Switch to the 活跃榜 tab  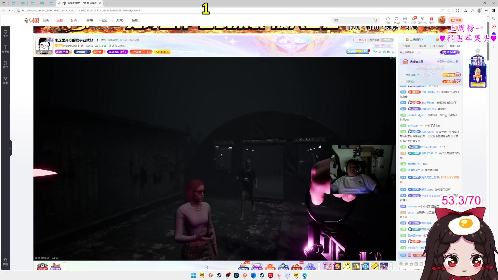click(422, 46)
